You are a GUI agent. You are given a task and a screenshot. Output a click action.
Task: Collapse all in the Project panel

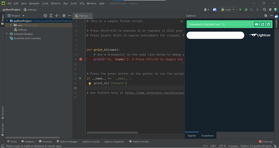click(57, 15)
